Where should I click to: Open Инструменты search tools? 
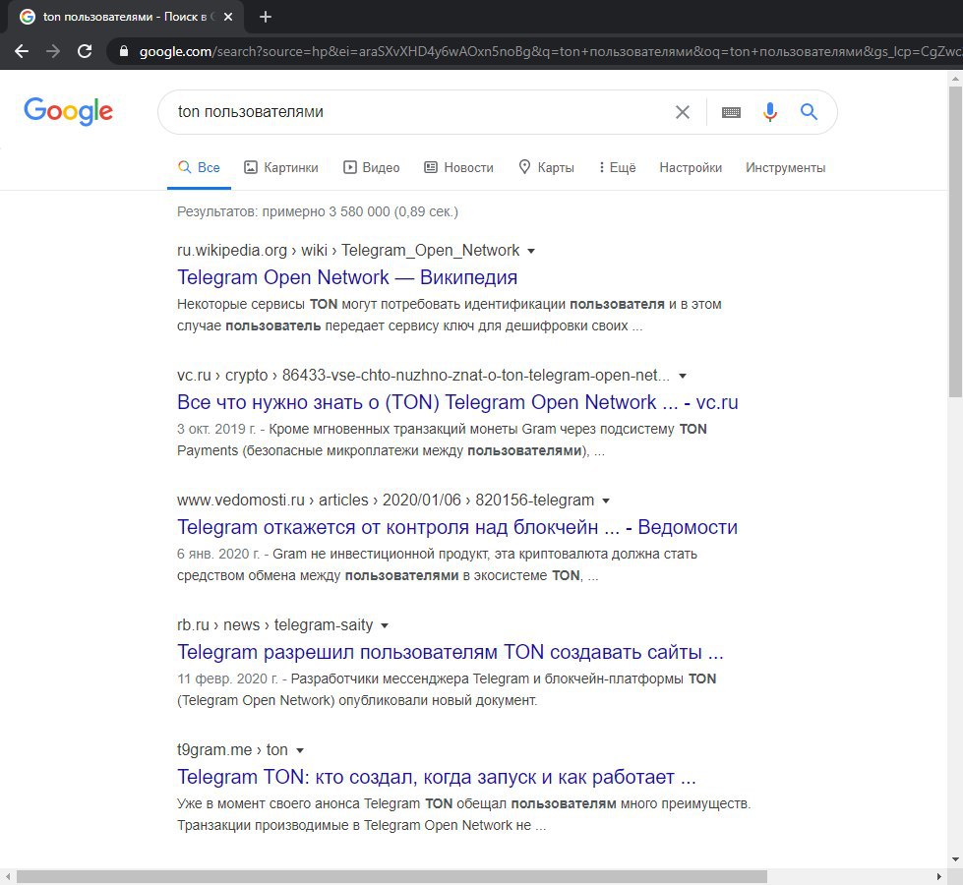(x=786, y=168)
